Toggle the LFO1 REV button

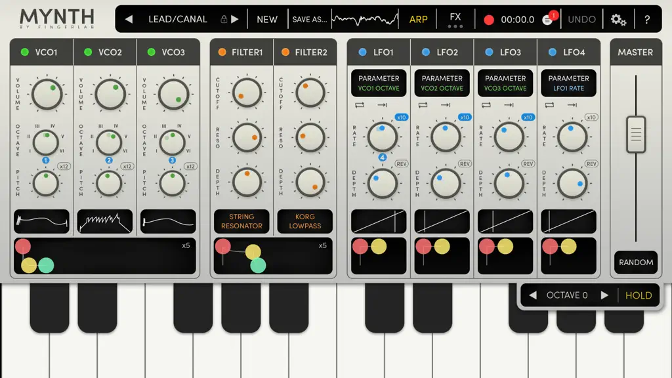pos(402,163)
